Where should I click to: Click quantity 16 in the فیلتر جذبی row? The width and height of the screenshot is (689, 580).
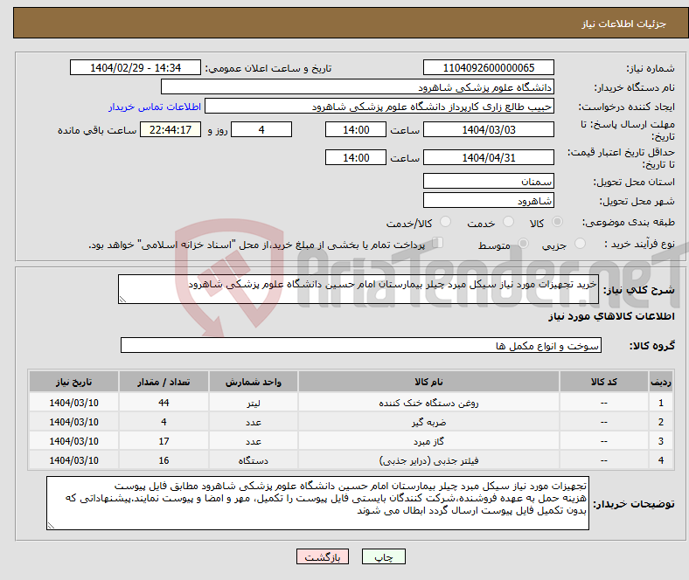tap(164, 460)
